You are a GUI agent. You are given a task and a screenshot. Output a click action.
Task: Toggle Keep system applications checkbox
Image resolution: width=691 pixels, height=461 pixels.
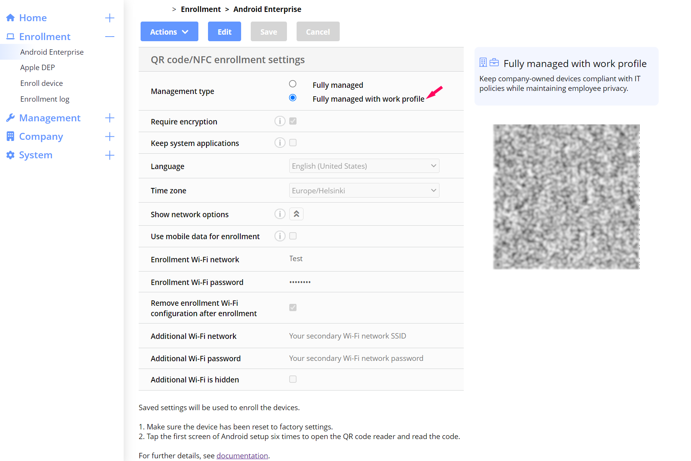tap(293, 142)
